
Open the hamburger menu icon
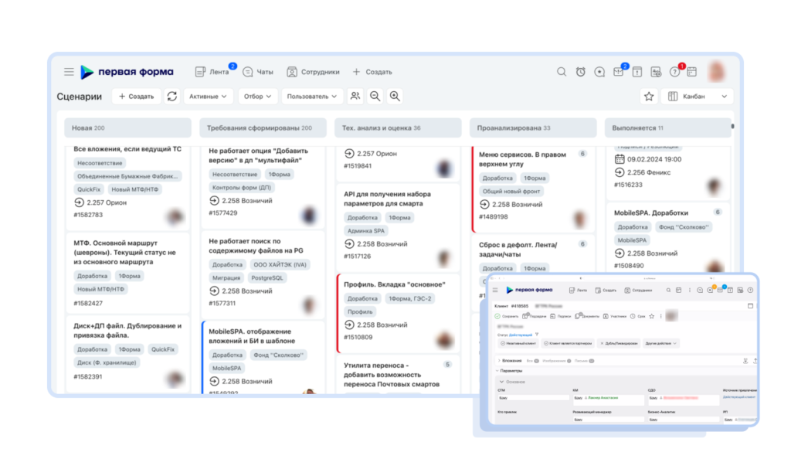point(69,72)
